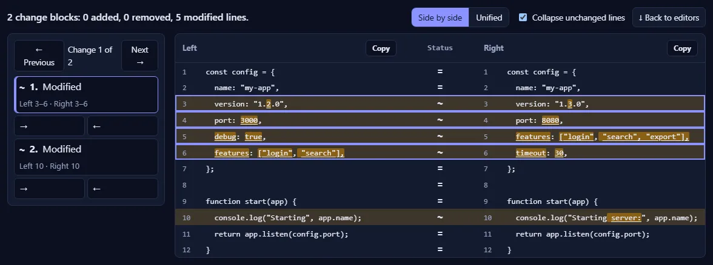This screenshot has width=713, height=265.
Task: Click right console.log line with "server:"
Action: [x=606, y=218]
